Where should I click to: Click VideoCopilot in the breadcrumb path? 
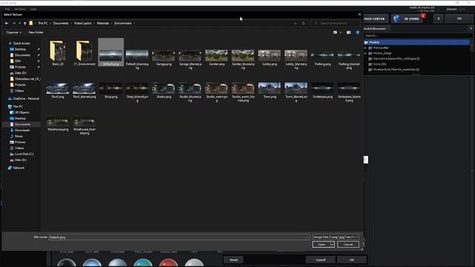82,23
